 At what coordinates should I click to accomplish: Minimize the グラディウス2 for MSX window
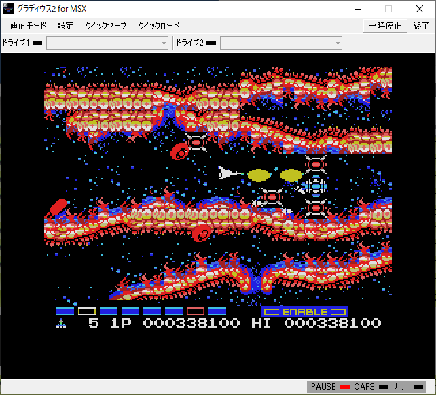point(358,9)
